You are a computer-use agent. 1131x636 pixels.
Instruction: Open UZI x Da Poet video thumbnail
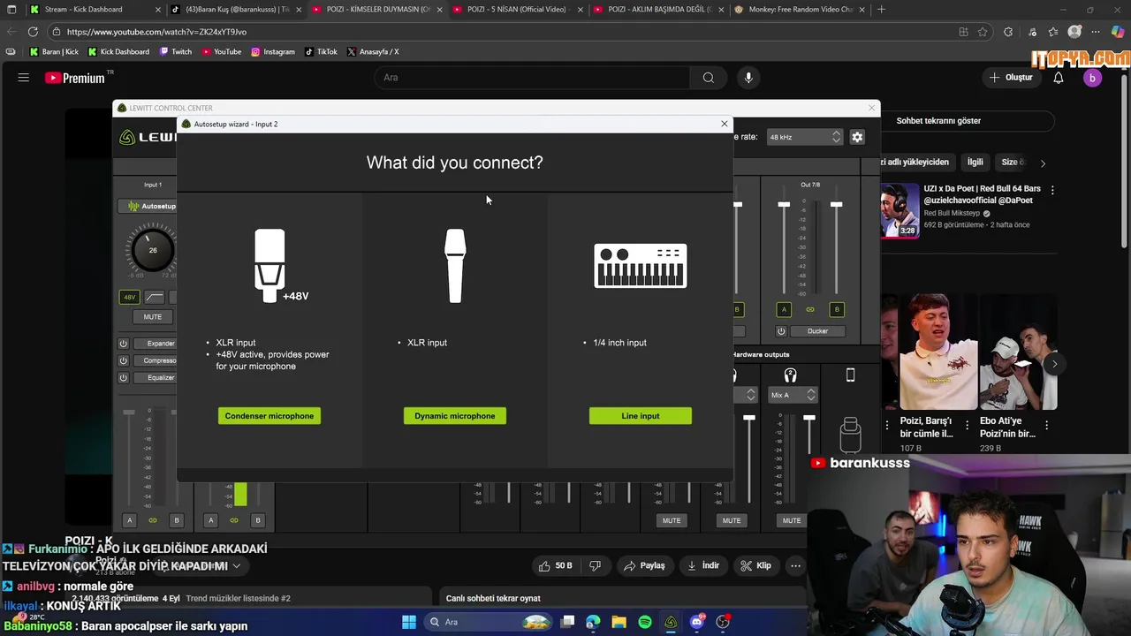pos(899,209)
